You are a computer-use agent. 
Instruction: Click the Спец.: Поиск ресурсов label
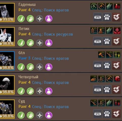tap(53, 34)
